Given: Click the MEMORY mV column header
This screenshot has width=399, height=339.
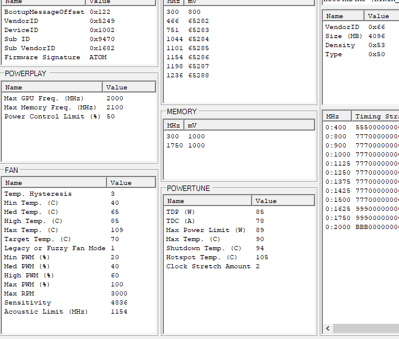Looking at the screenshot, I should pyautogui.click(x=249, y=125).
